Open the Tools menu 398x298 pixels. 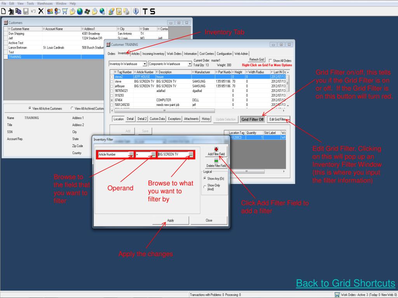[x=30, y=3]
